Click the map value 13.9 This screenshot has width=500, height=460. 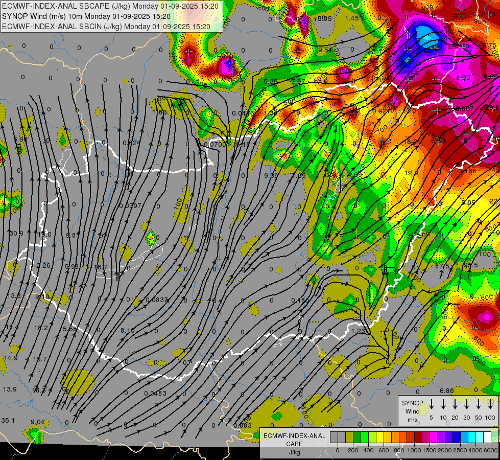[x=10, y=389]
